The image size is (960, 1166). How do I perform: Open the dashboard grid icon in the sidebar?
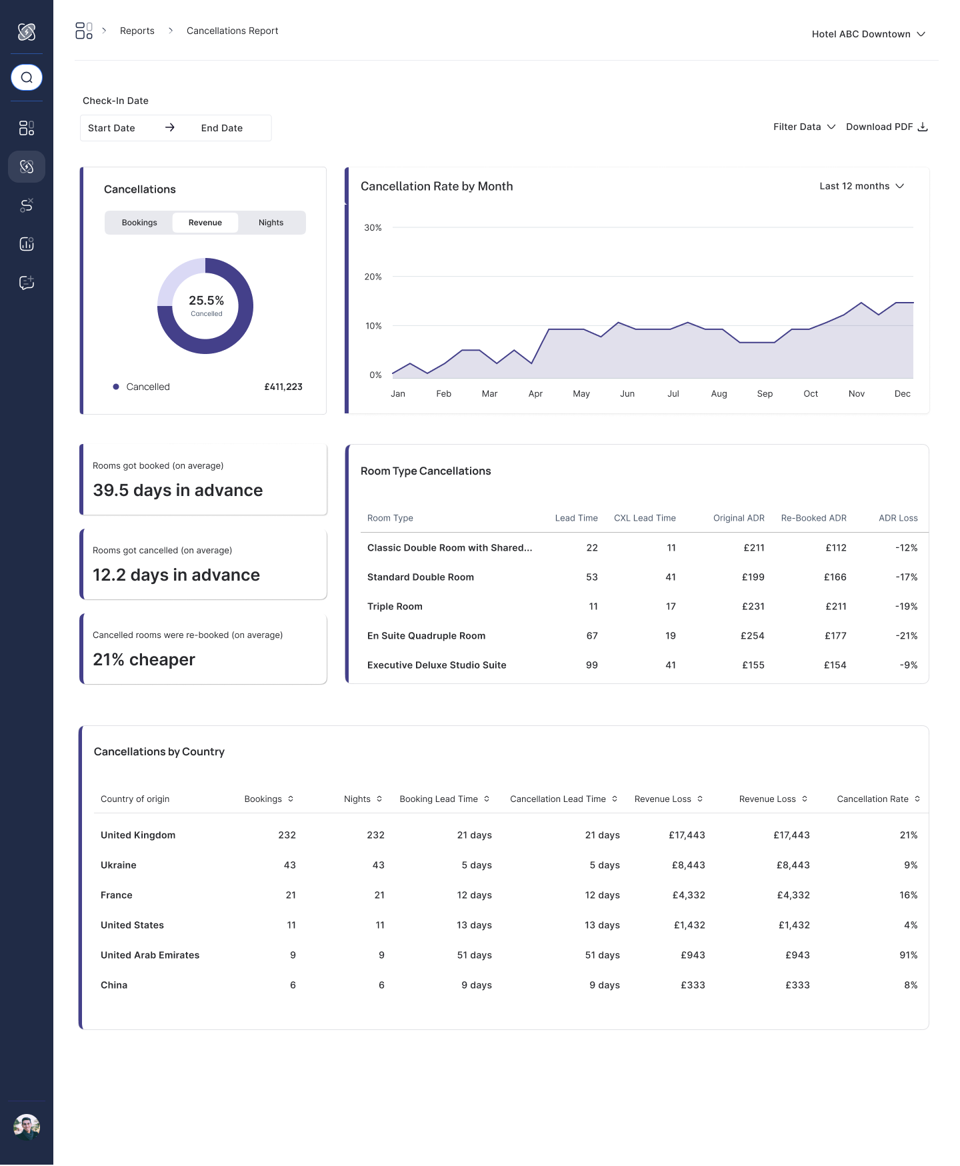pos(27,128)
